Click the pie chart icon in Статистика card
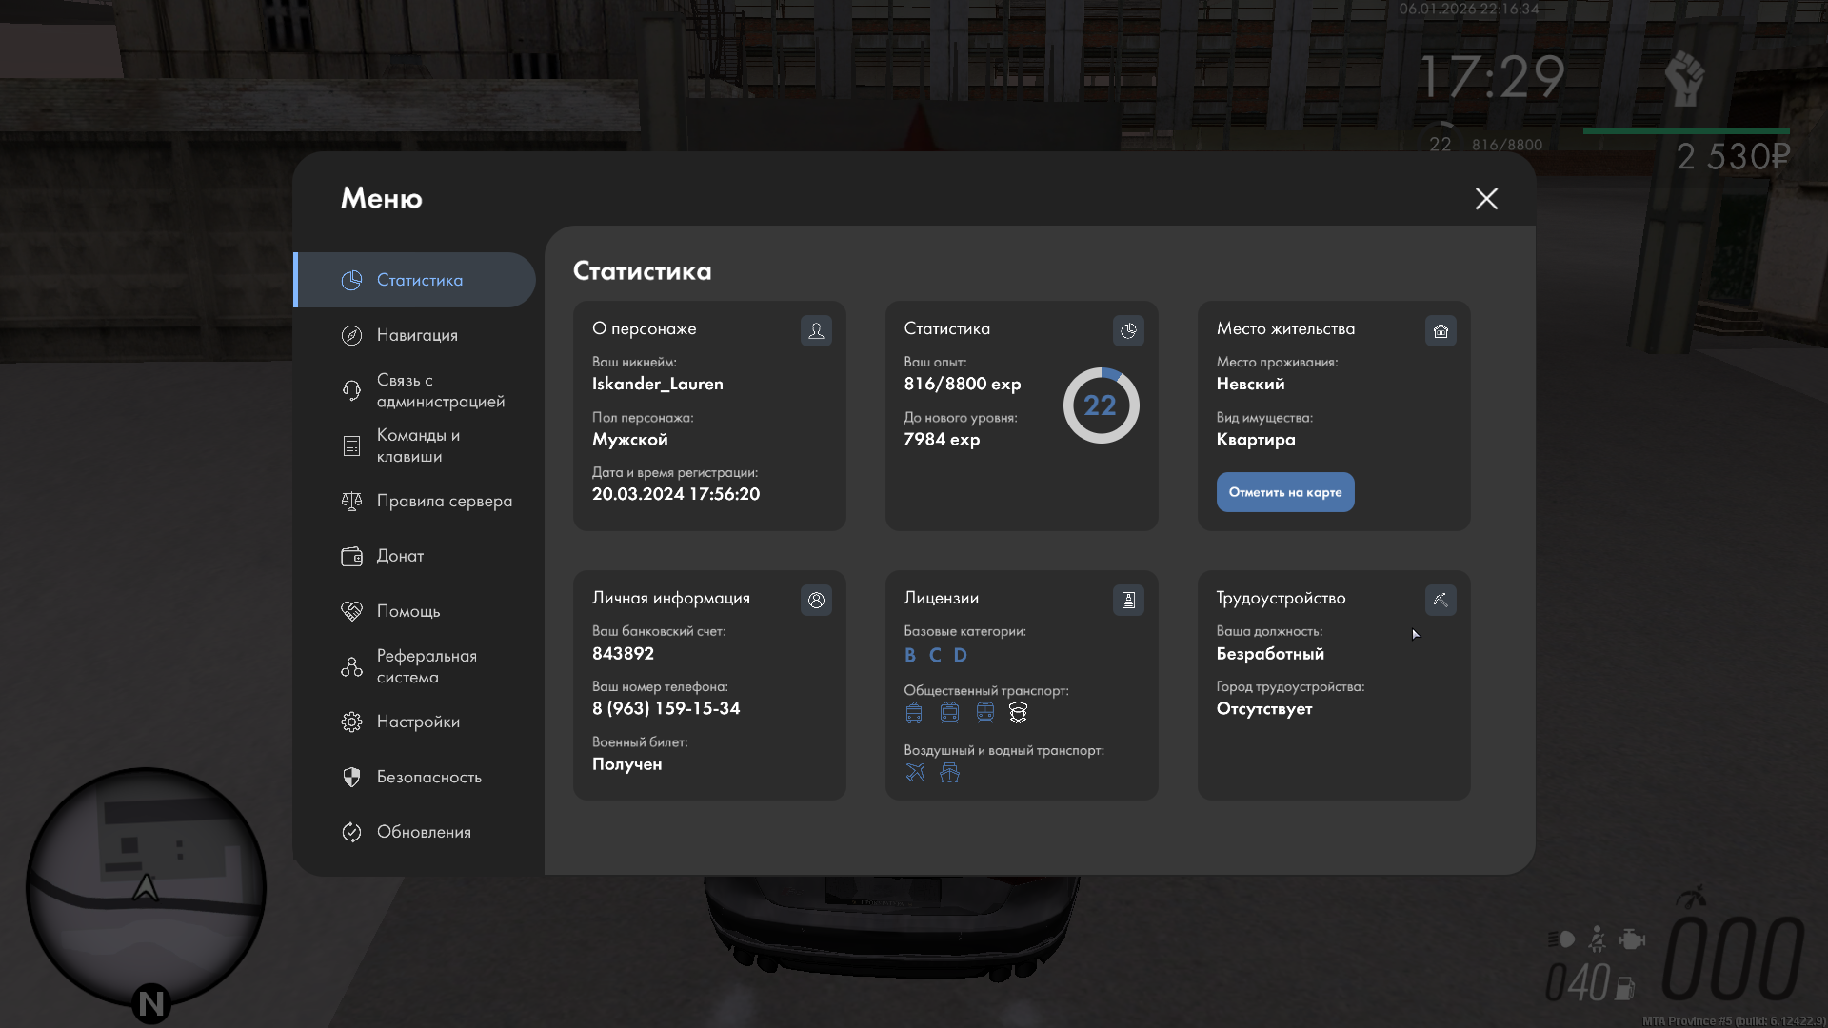Image resolution: width=1828 pixels, height=1028 pixels. click(1128, 331)
